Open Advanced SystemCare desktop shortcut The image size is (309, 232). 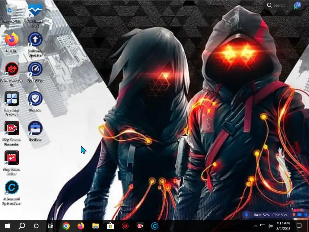pyautogui.click(x=12, y=192)
